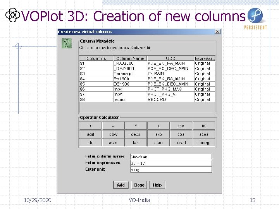
Task: Focus the Enter column name field
Action: tap(171, 157)
